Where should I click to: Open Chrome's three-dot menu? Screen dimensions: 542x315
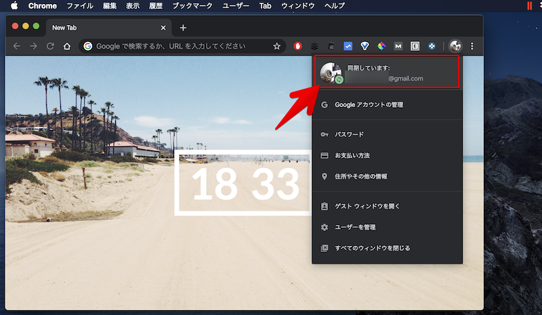[472, 46]
